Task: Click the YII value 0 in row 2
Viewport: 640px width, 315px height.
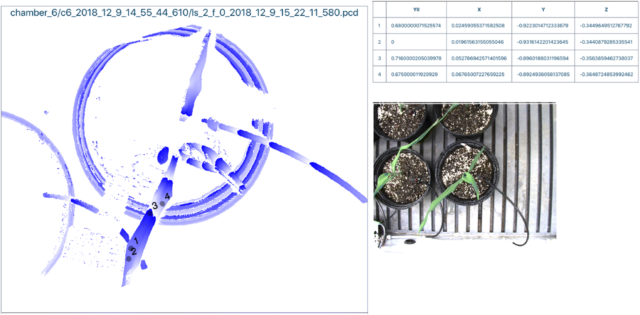Action: (x=393, y=42)
